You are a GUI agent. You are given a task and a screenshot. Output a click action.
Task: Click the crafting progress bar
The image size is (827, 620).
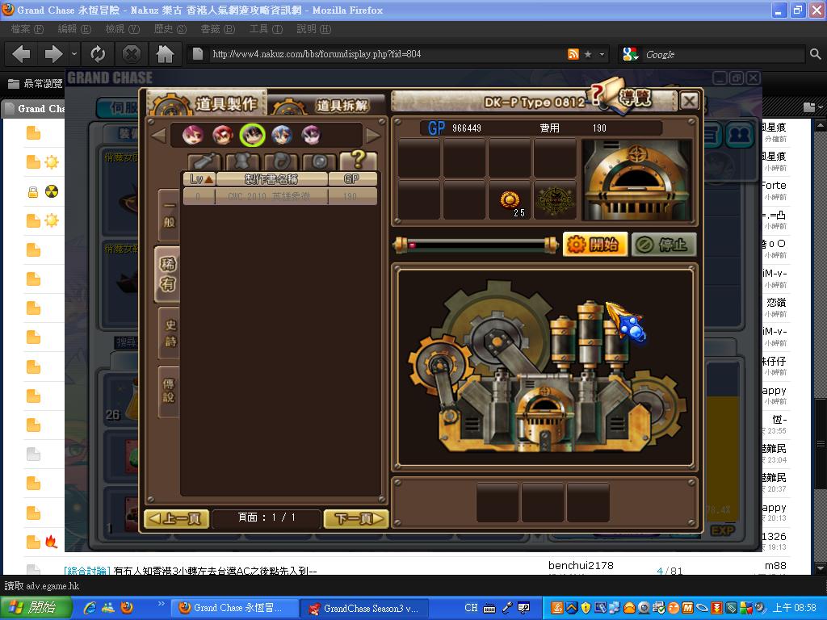coord(476,245)
